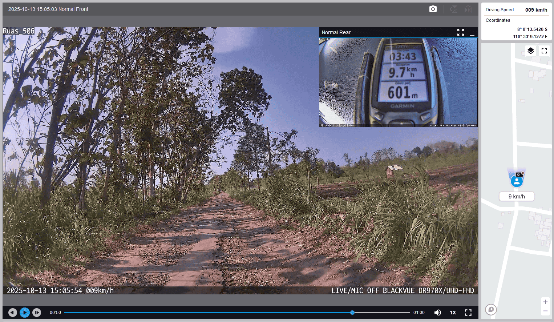Change the 1X playback speed
The width and height of the screenshot is (554, 322).
[453, 313]
